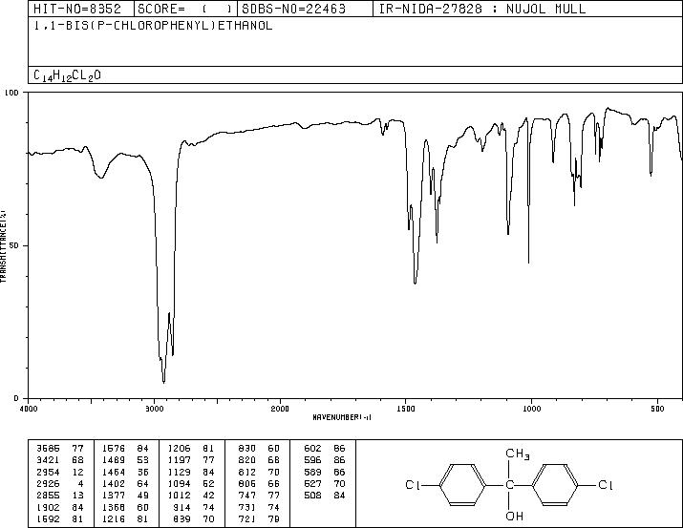Select the 1216 peak table entry

click(x=125, y=518)
